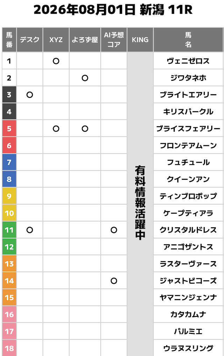Click the circle mark for horse 2 under よろず屋
The width and height of the screenshot is (224, 356).
85,78
